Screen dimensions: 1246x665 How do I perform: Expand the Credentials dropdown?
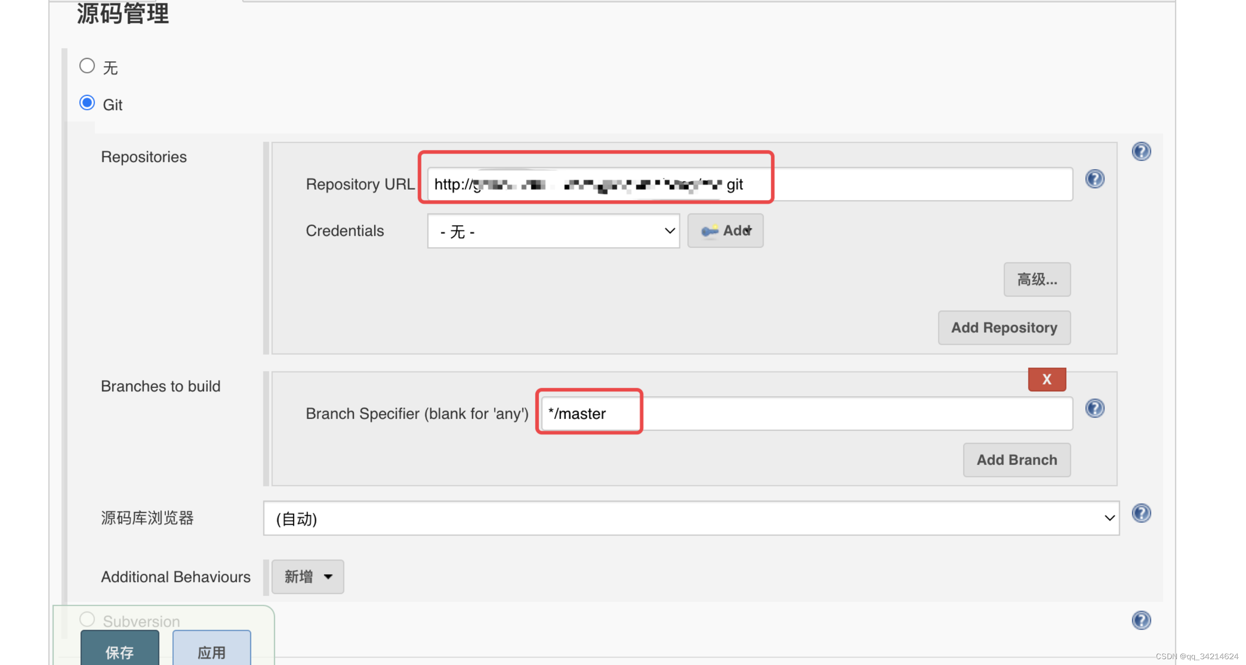(x=553, y=231)
